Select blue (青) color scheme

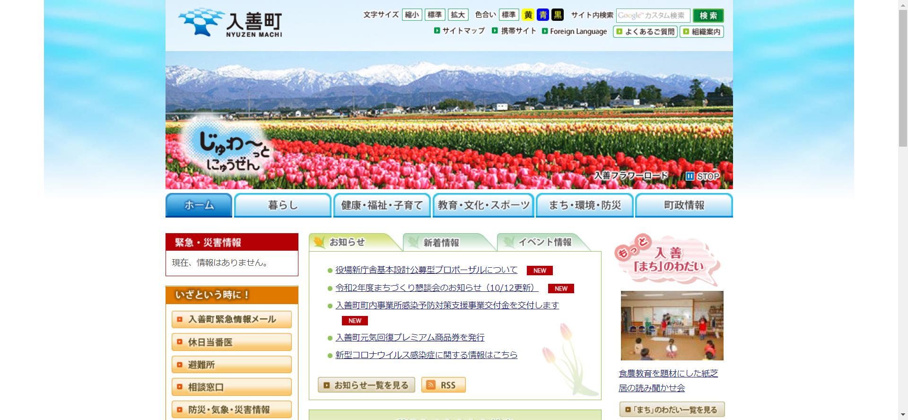click(x=543, y=15)
